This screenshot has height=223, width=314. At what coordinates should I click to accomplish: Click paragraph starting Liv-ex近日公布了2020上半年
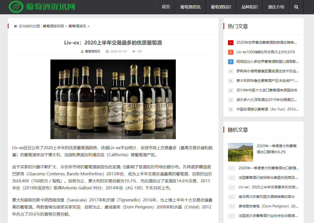tap(113, 151)
